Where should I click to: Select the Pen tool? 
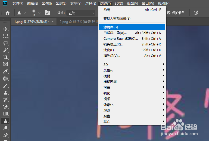(x=5, y=135)
